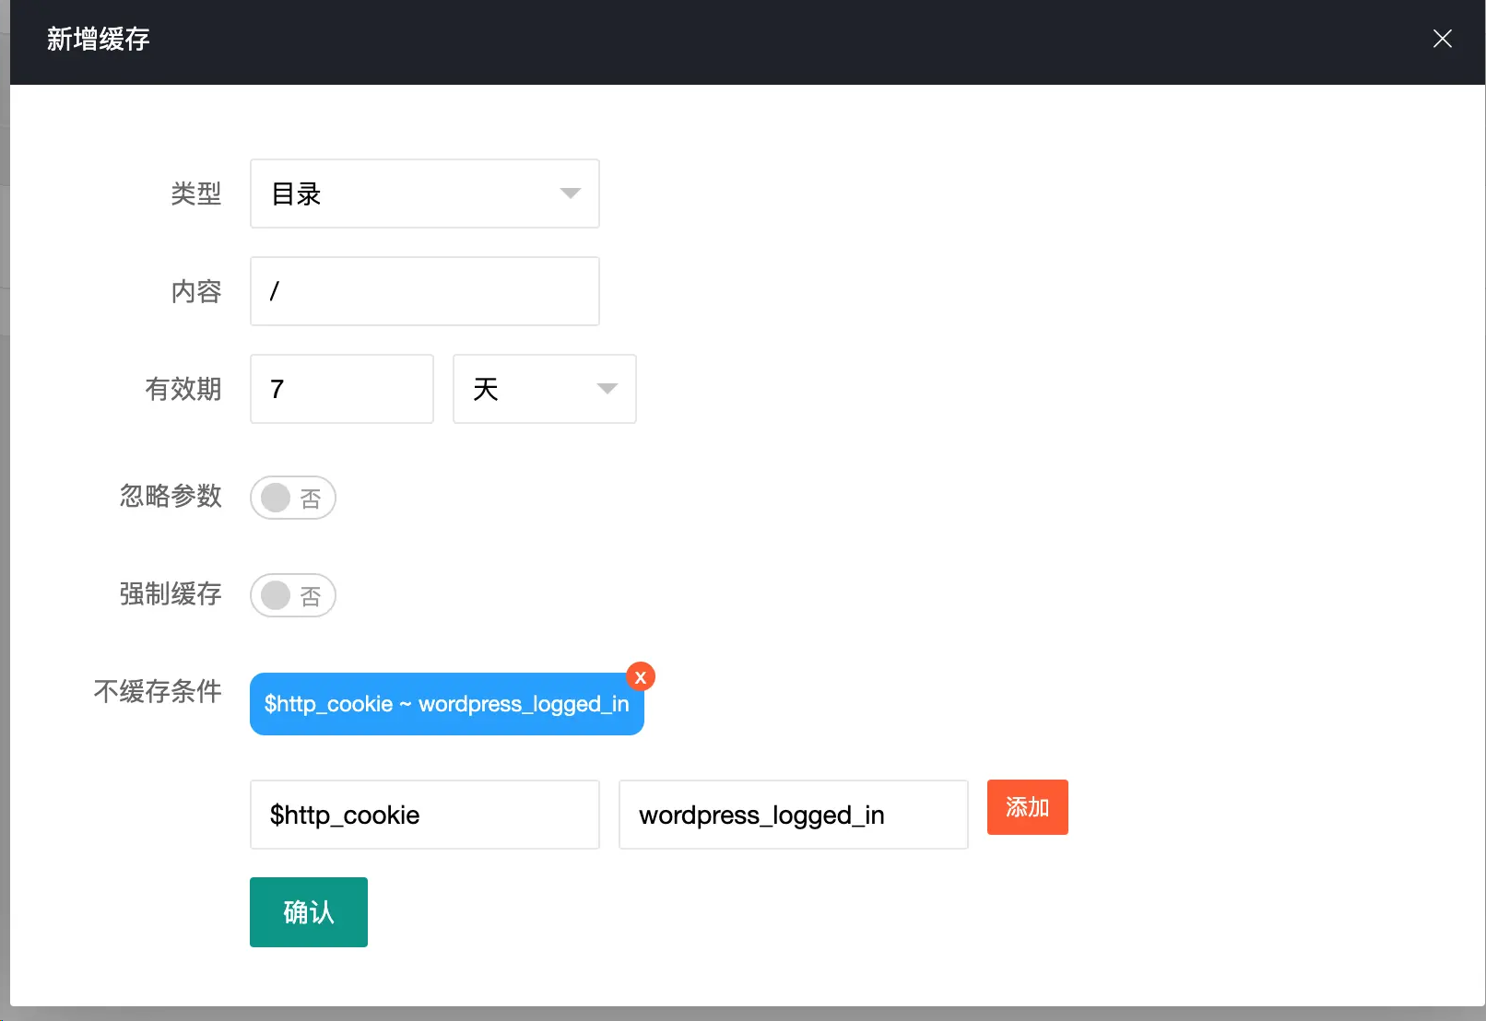Close the 新增缓存 dialog with the X icon
The width and height of the screenshot is (1486, 1021).
coord(1442,39)
